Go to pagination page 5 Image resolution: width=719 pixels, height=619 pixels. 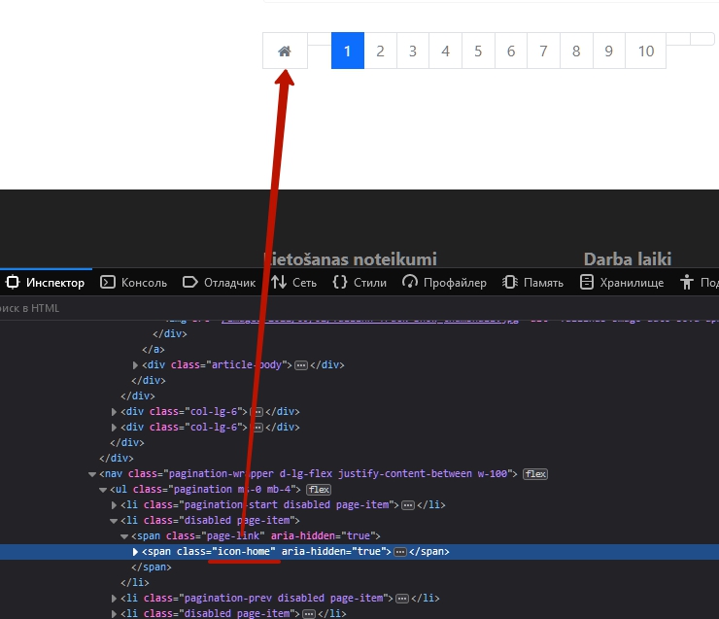click(x=478, y=52)
